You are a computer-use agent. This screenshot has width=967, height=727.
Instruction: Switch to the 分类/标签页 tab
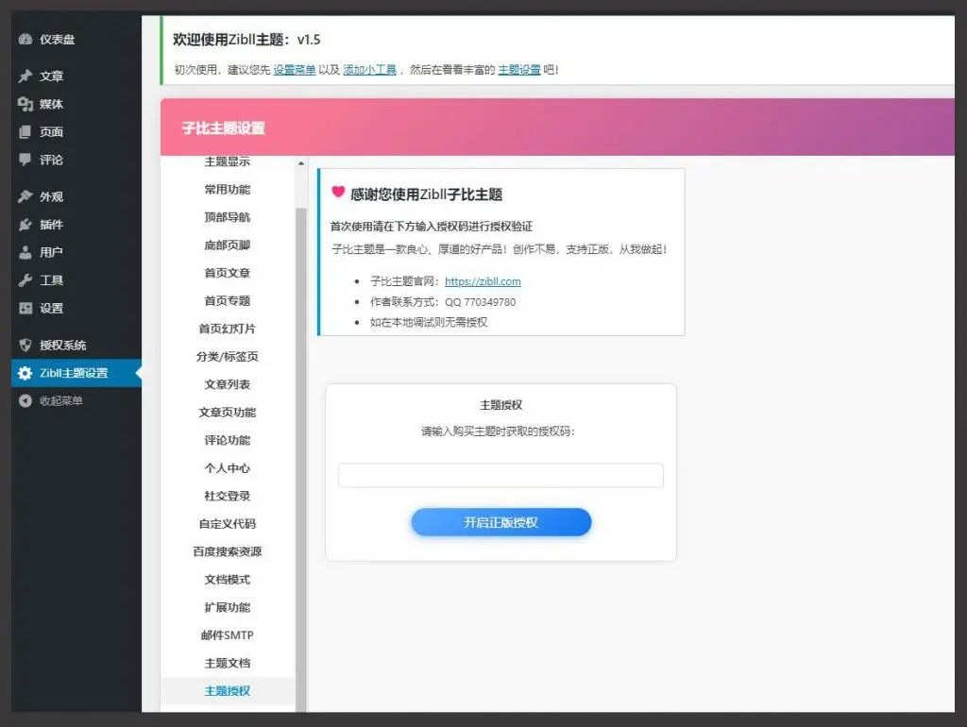coord(228,356)
